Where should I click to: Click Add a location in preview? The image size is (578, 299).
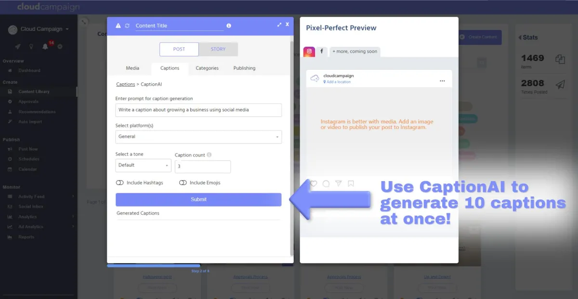click(x=337, y=82)
